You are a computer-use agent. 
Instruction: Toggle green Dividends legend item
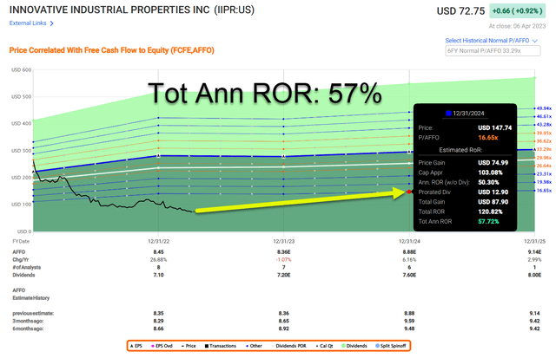click(x=354, y=346)
